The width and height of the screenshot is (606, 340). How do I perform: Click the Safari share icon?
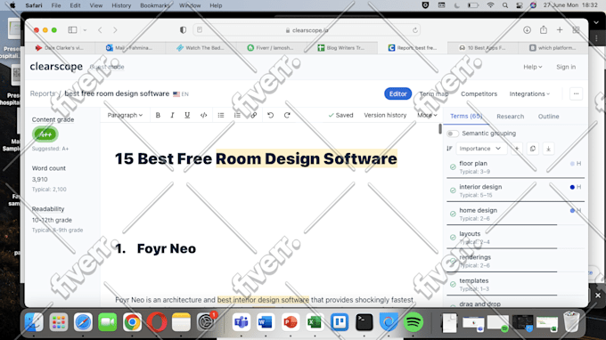coord(544,29)
